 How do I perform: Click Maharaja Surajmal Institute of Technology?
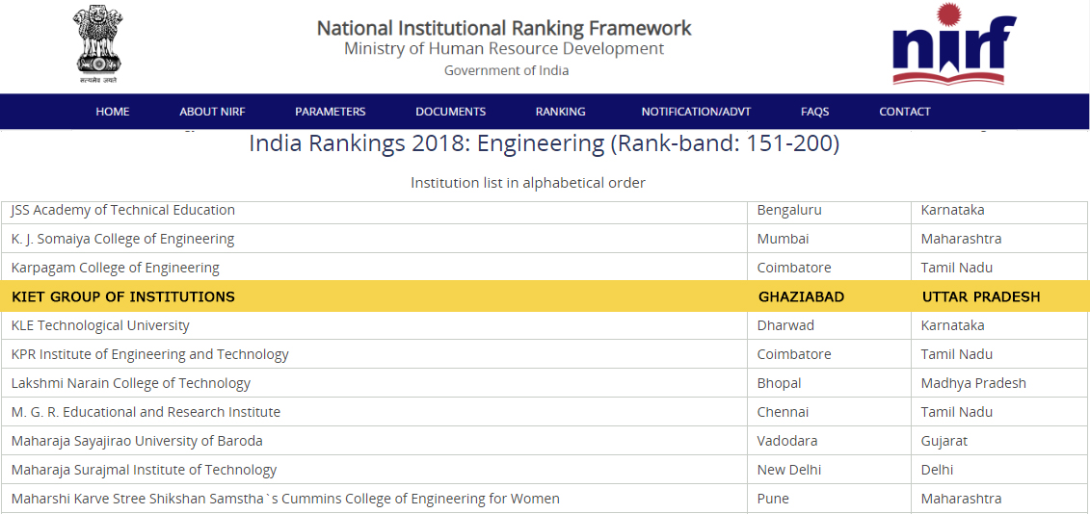tap(145, 470)
